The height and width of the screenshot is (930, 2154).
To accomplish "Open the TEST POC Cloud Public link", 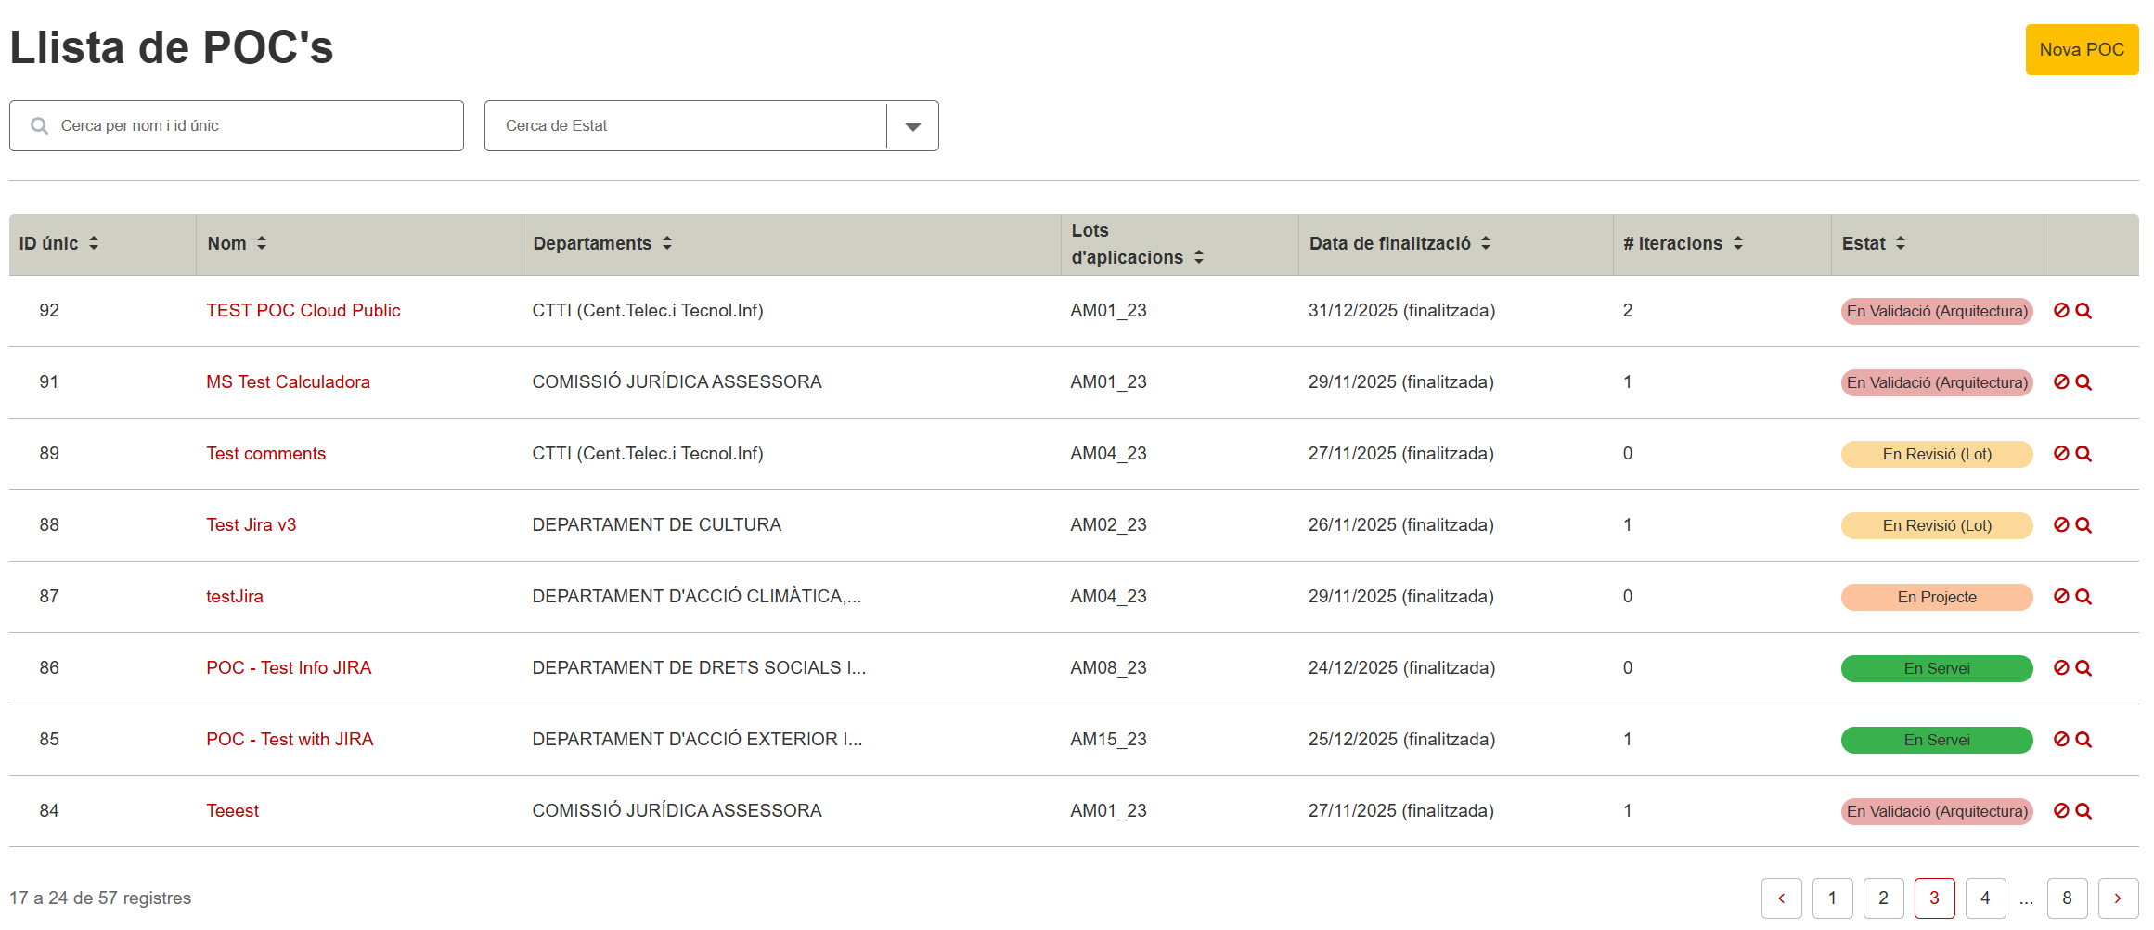I will pyautogui.click(x=303, y=310).
